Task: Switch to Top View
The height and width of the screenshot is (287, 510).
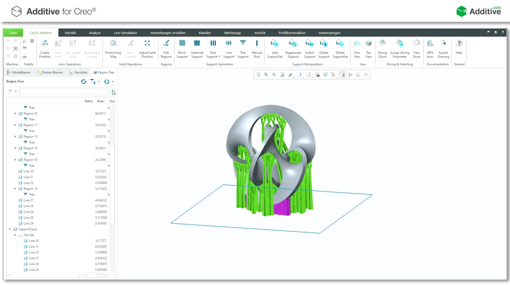Action: (x=369, y=49)
